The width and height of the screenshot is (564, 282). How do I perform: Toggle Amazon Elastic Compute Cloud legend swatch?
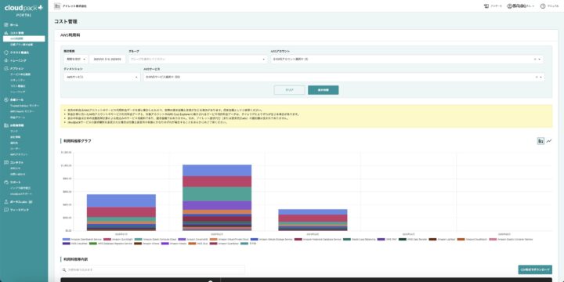[x=138, y=239]
